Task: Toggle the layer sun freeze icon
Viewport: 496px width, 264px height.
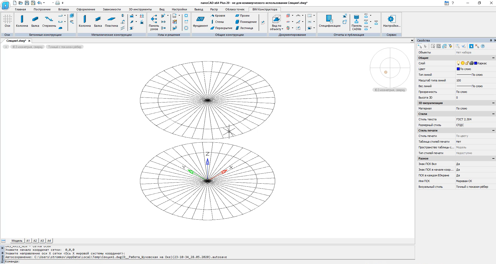Action: click(x=463, y=63)
